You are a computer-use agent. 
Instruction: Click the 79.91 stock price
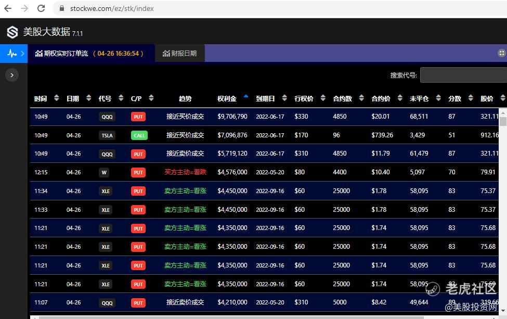pos(488,172)
